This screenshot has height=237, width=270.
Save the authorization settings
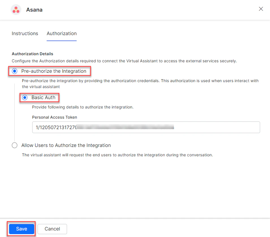click(x=21, y=229)
